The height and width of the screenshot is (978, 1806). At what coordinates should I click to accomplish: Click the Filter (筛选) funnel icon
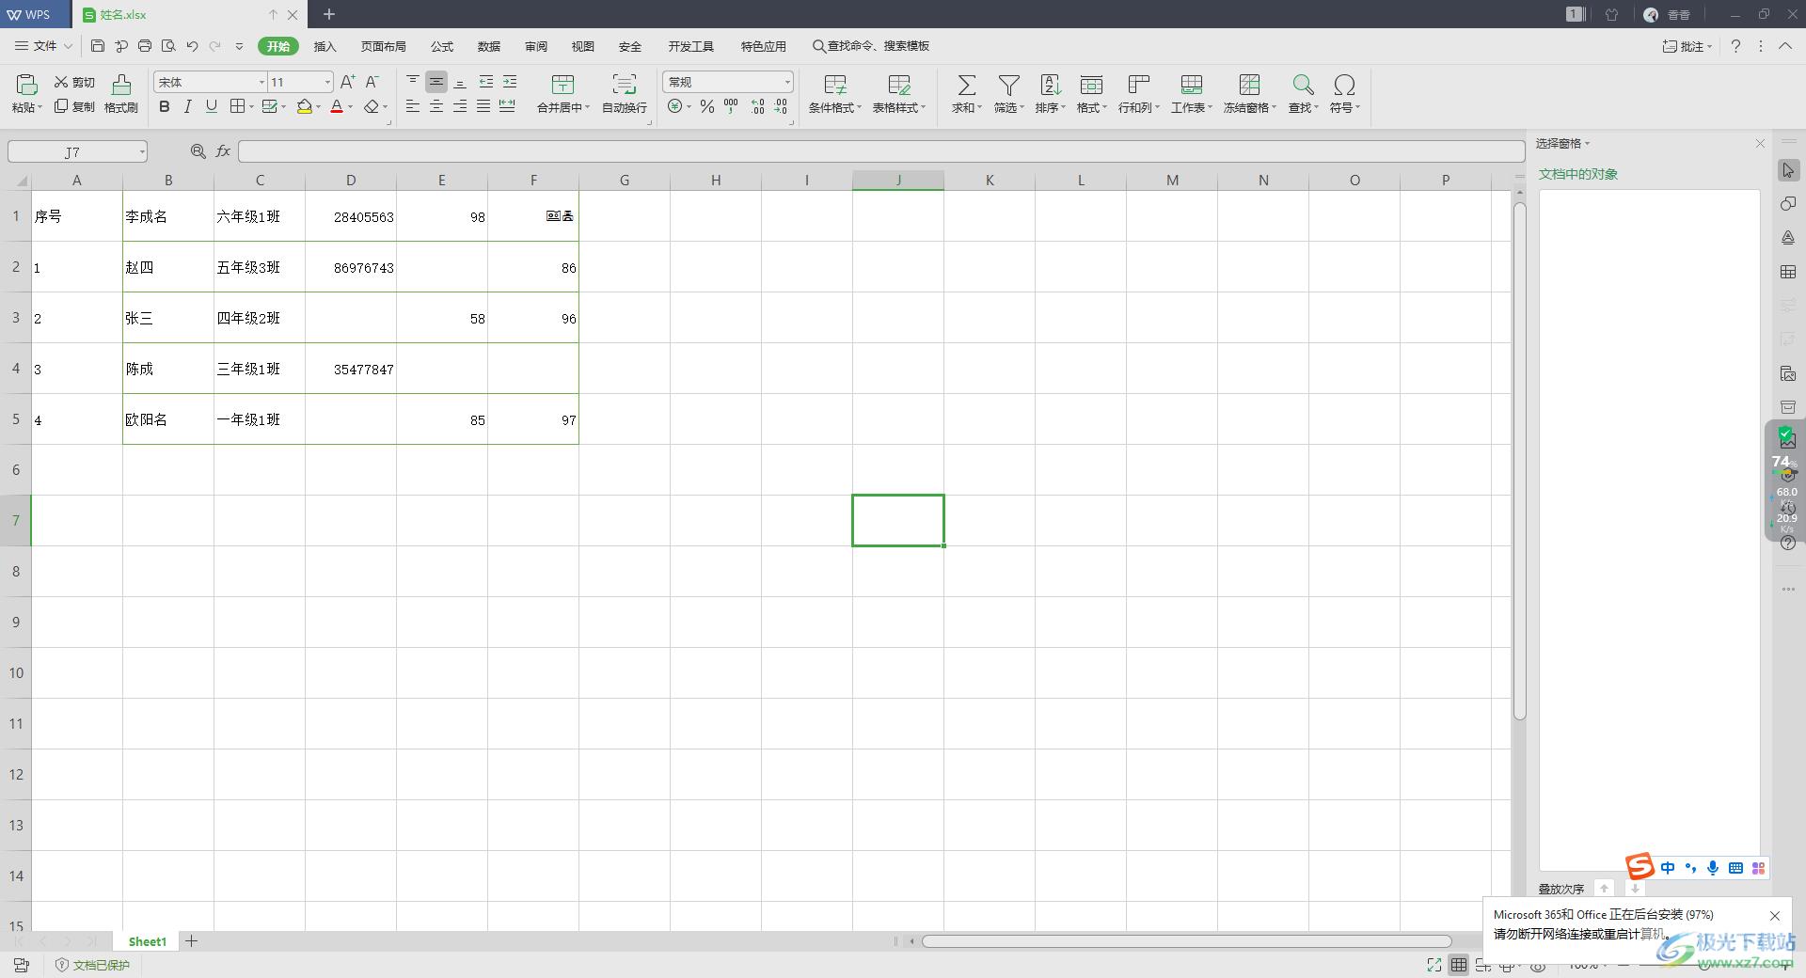click(x=1008, y=85)
